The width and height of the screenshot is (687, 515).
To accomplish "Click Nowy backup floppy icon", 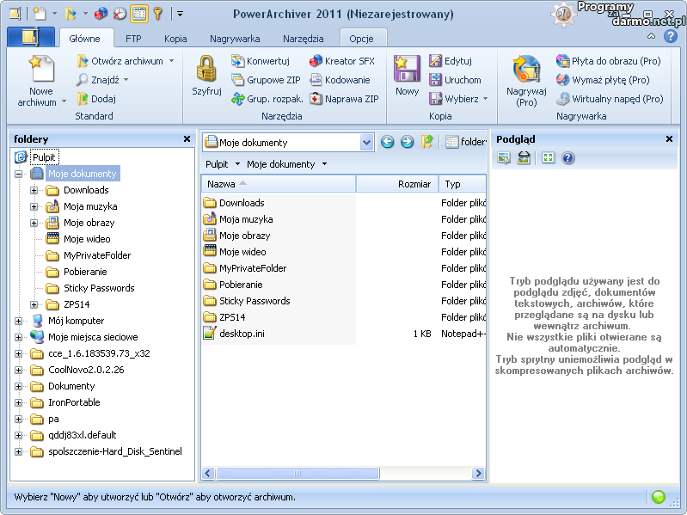I will click(407, 71).
